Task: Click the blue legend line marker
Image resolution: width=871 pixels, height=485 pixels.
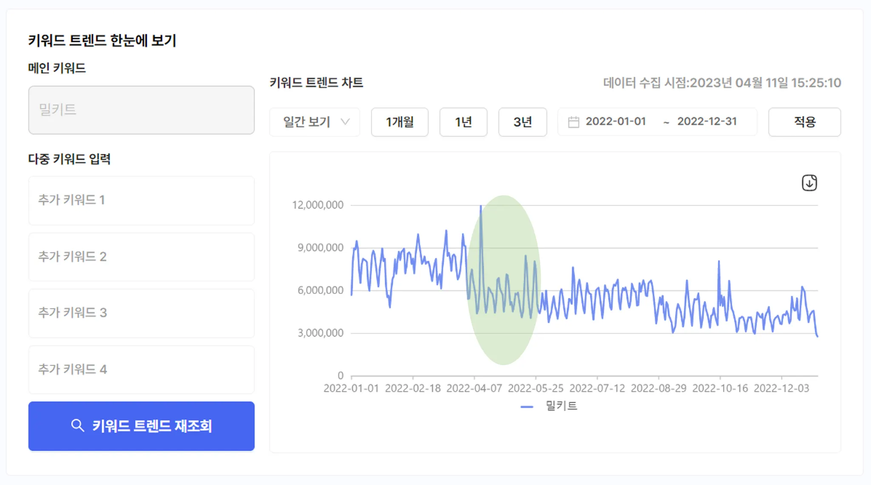Action: coord(527,407)
